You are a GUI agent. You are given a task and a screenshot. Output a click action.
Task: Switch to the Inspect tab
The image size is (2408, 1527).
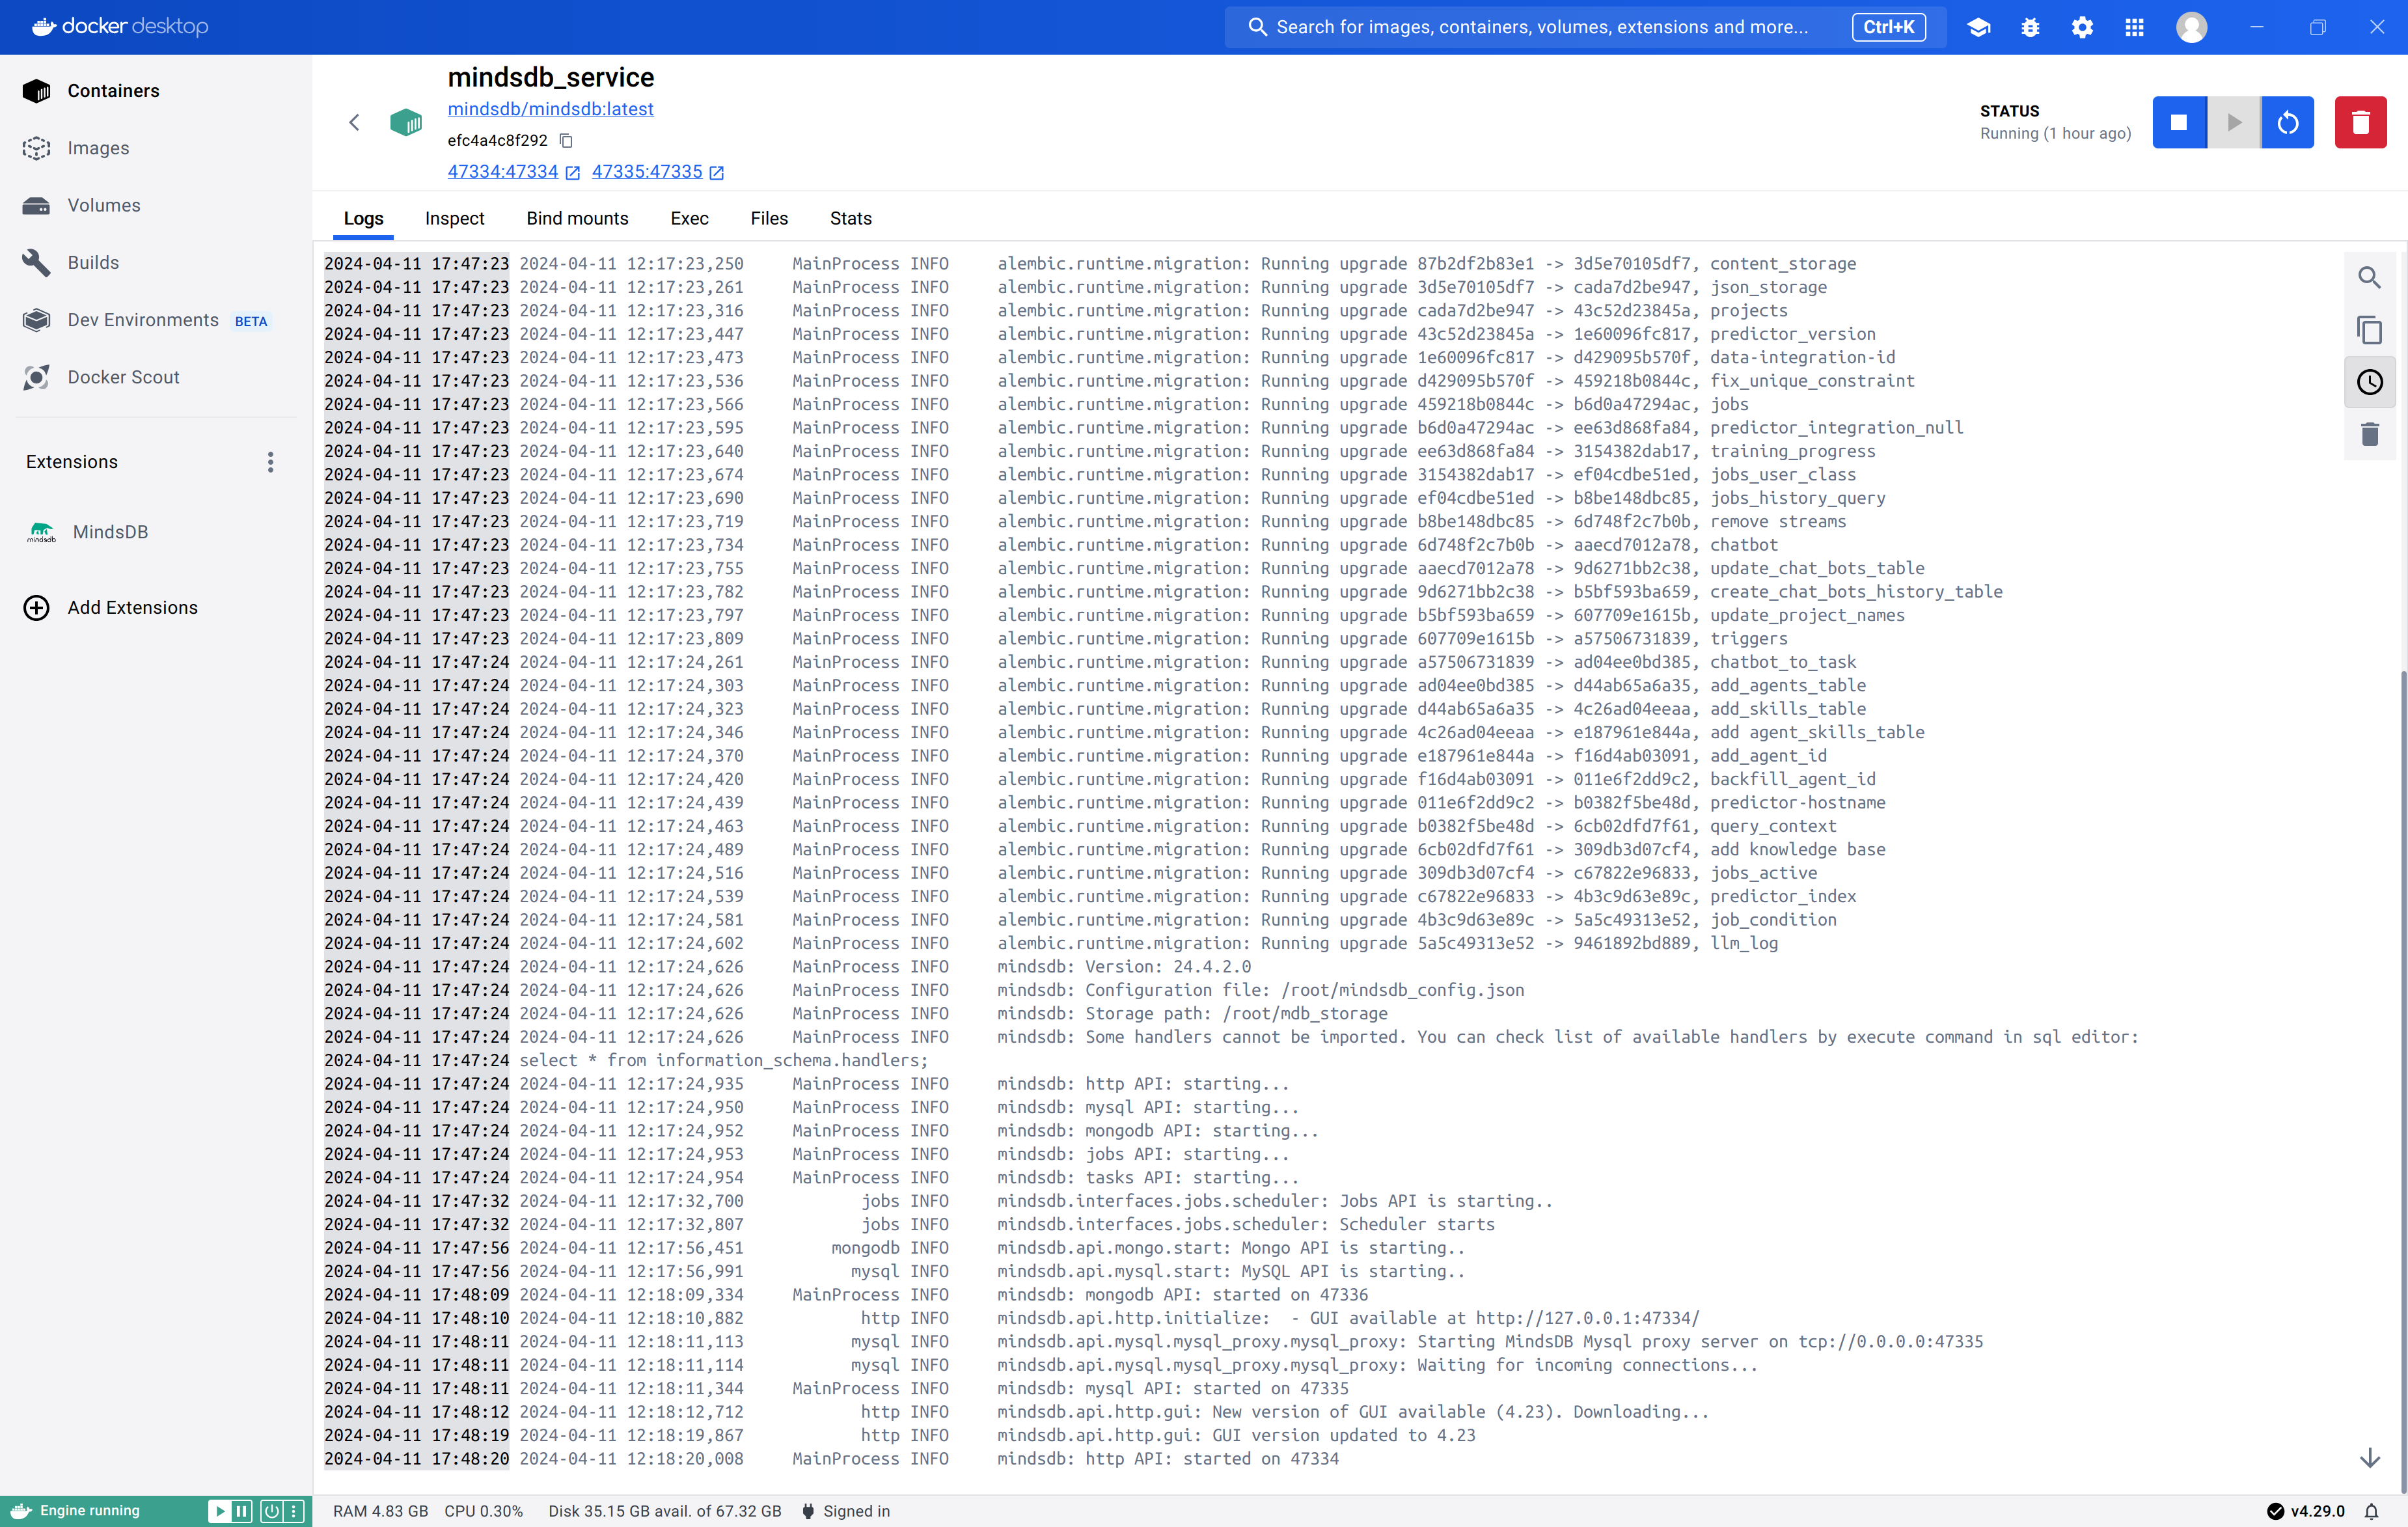pyautogui.click(x=454, y=218)
